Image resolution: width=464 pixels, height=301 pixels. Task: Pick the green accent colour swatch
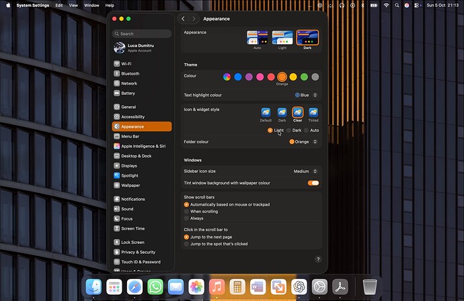point(304,77)
